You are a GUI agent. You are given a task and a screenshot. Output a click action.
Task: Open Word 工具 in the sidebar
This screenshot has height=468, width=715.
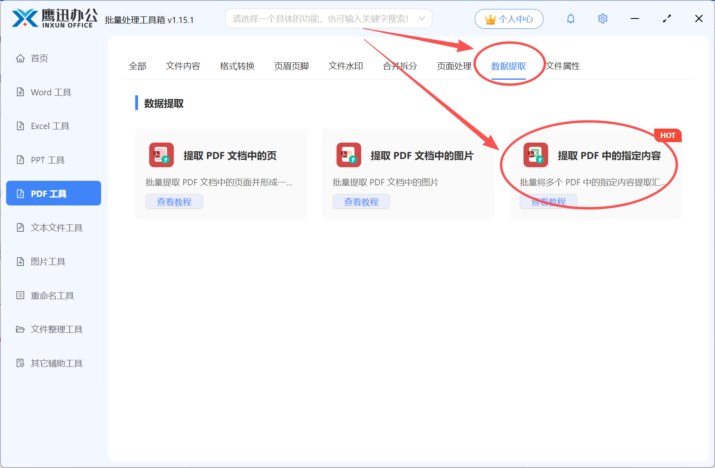pos(53,92)
